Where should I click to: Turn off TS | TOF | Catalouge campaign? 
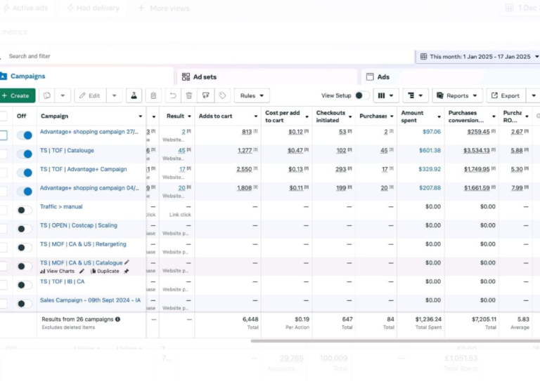(25, 154)
